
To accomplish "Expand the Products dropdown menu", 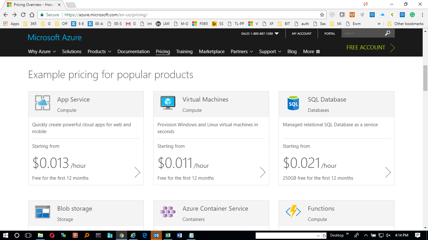I will click(x=99, y=52).
